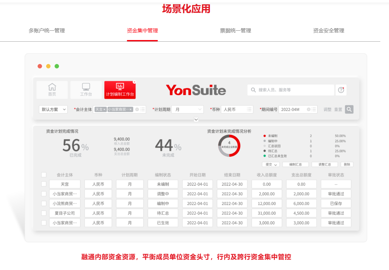The width and height of the screenshot is (389, 270).
Task: Open the 默认方案 dropdown
Action: [53, 109]
